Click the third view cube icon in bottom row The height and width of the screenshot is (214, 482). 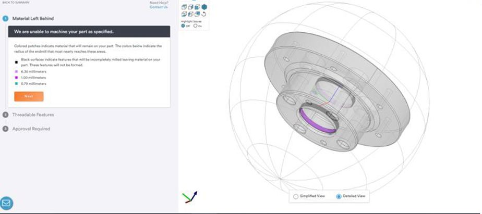[197, 14]
